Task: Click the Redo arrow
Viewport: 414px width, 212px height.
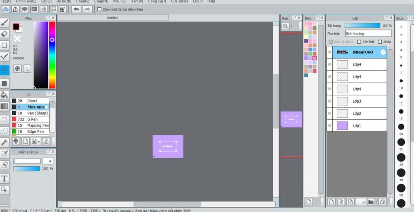Action: pyautogui.click(x=87, y=9)
